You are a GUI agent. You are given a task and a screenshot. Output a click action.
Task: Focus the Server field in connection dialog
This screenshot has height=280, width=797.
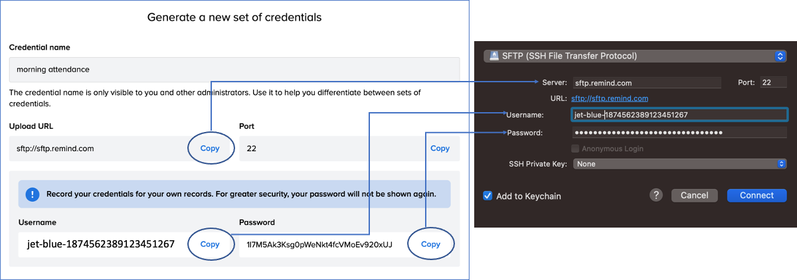pyautogui.click(x=646, y=83)
